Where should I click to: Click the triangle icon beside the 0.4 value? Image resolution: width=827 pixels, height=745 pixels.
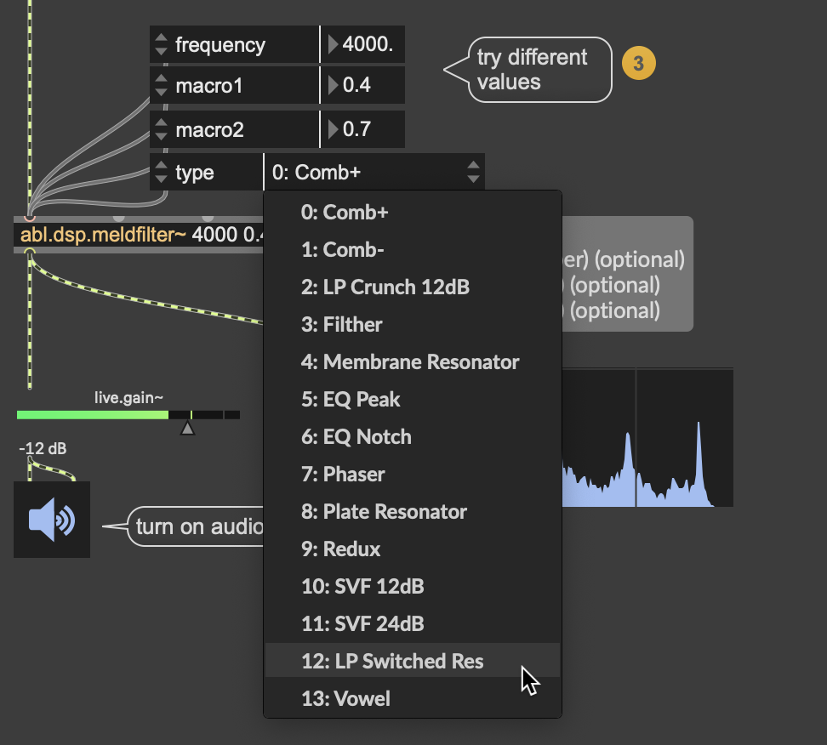[x=332, y=85]
